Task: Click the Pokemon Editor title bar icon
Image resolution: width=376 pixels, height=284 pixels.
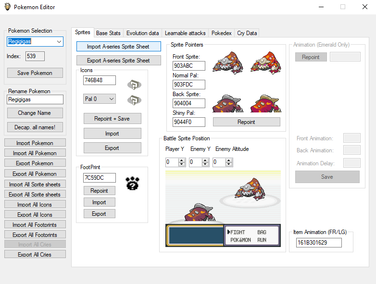Action: point(7,7)
